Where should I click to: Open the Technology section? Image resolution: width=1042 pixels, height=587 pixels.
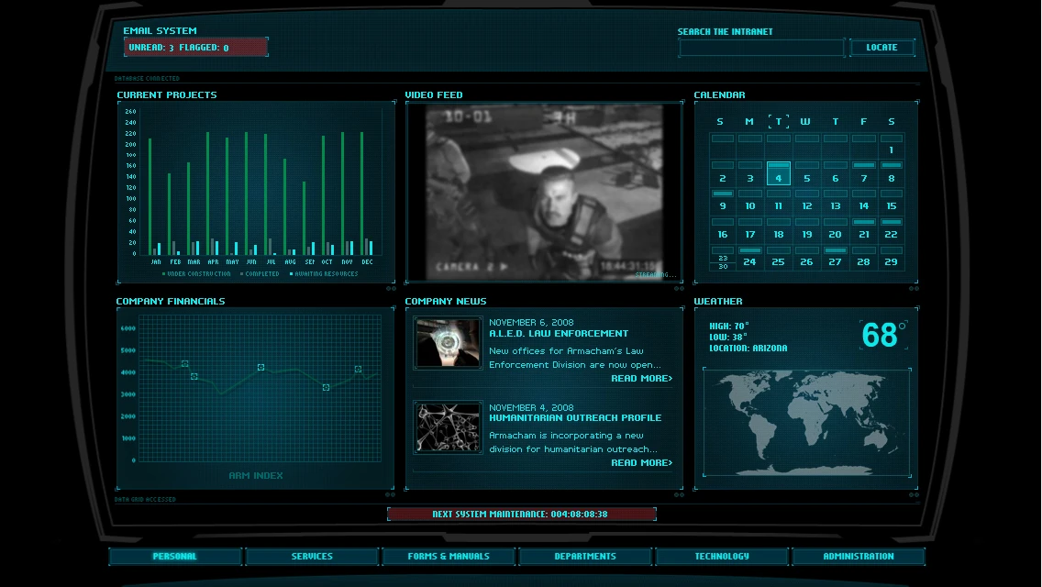pyautogui.click(x=721, y=556)
